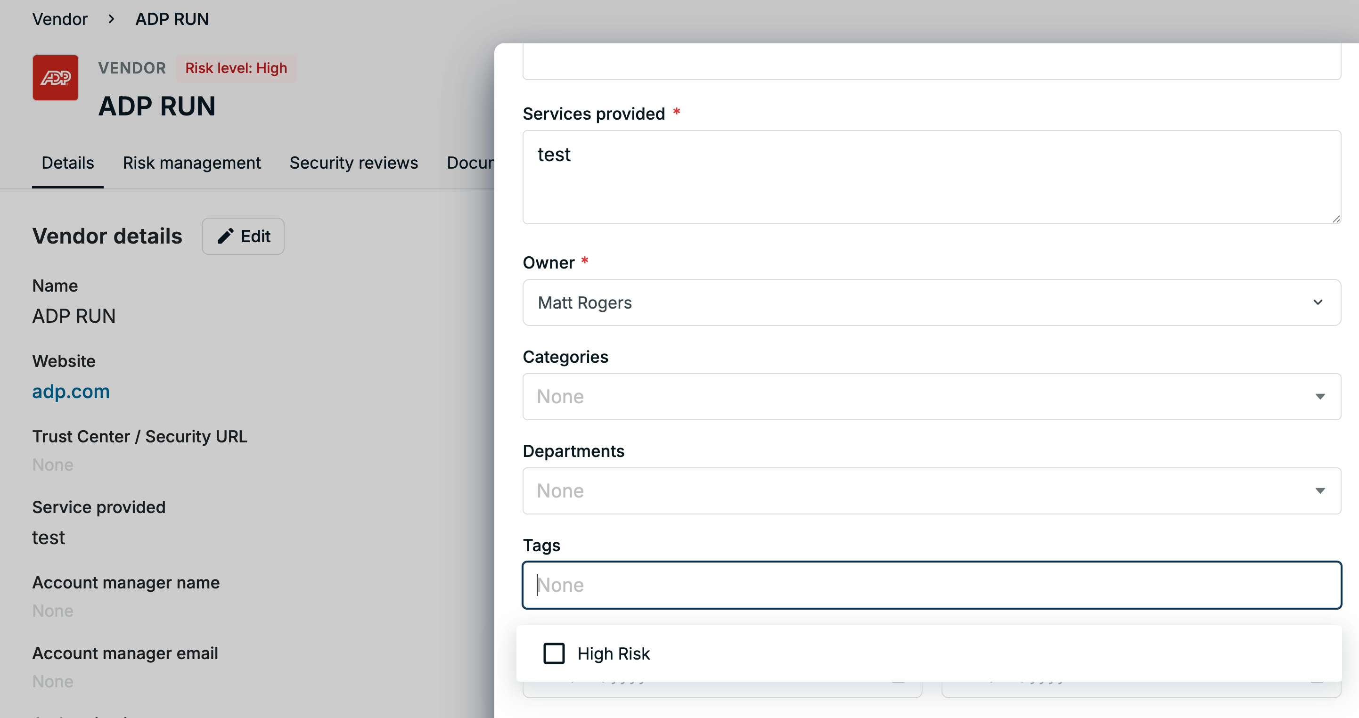Click the Departments dropdown arrow
Screen dimensions: 1359x718
click(1320, 490)
